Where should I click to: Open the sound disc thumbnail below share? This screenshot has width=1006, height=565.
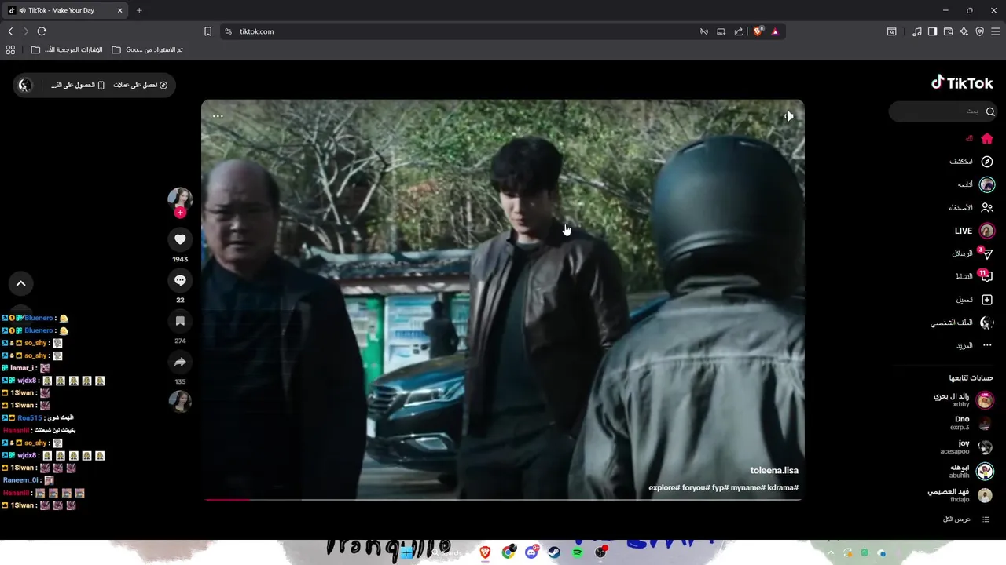(180, 401)
